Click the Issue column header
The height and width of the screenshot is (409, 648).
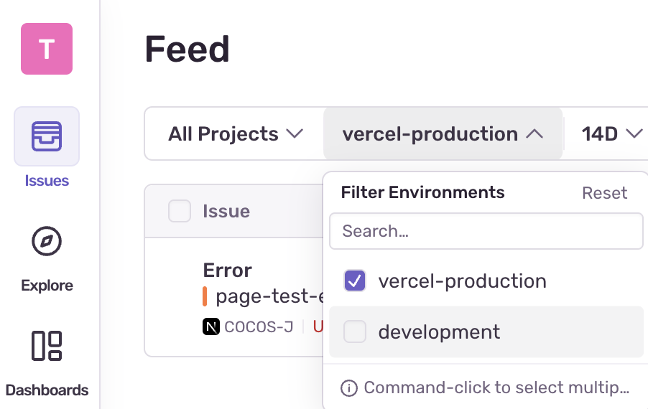click(226, 211)
